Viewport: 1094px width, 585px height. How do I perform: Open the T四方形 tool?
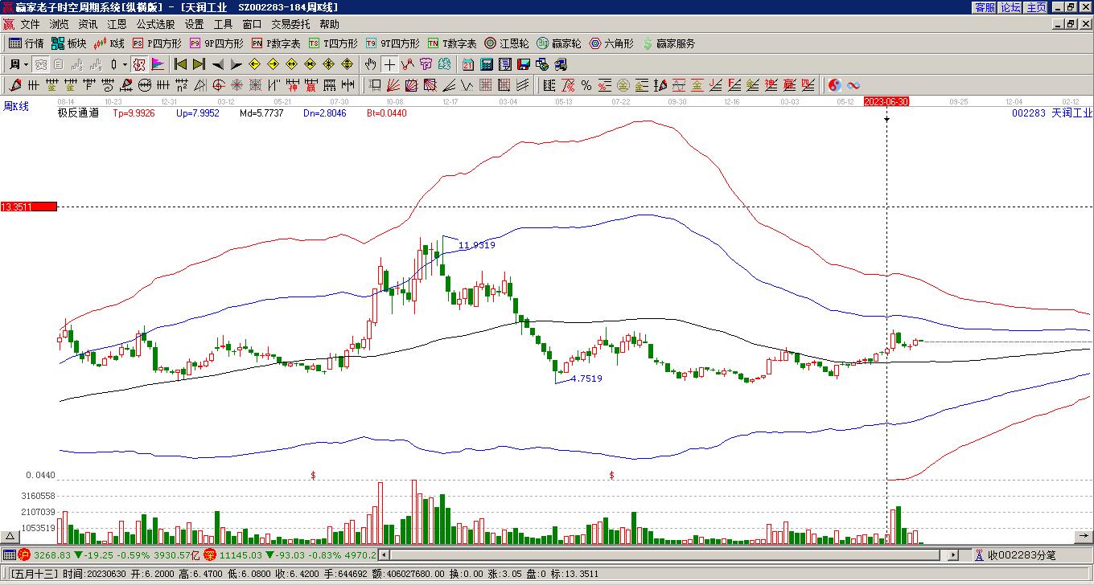pyautogui.click(x=333, y=43)
